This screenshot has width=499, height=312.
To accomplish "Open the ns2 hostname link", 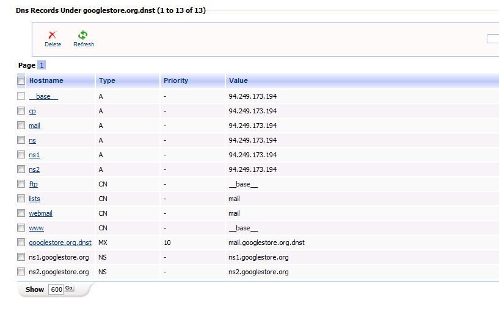I will [34, 169].
